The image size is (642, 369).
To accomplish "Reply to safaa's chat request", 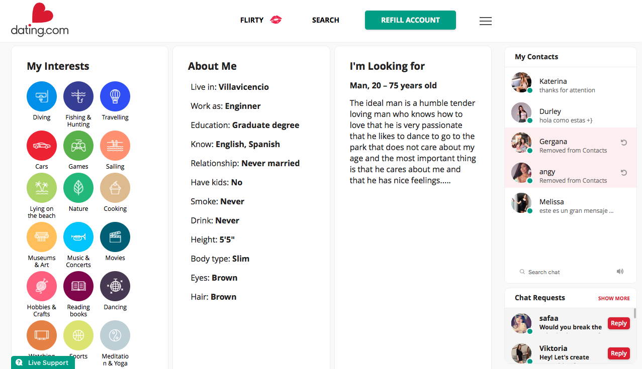I will click(618, 323).
